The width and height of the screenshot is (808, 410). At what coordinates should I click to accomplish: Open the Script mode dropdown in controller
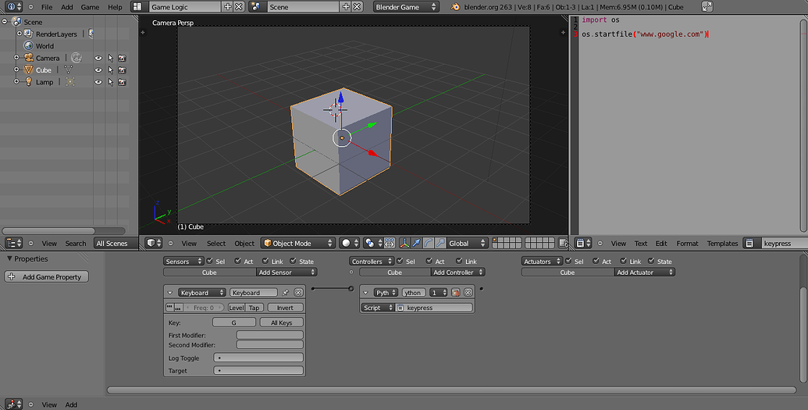pyautogui.click(x=378, y=308)
